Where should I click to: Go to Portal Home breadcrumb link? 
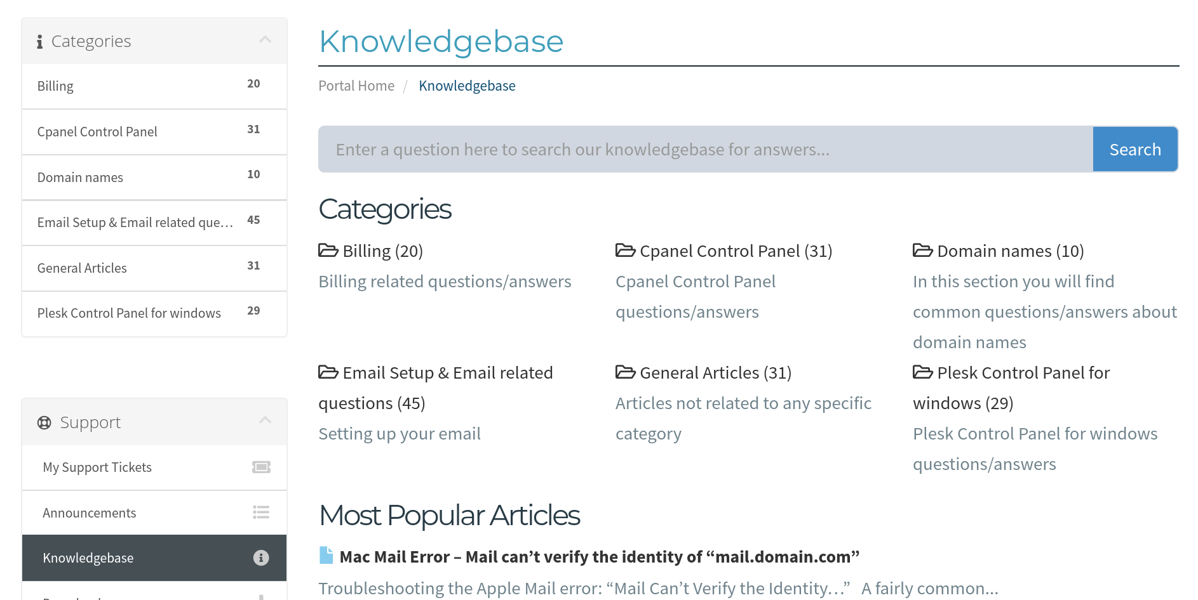[x=356, y=86]
